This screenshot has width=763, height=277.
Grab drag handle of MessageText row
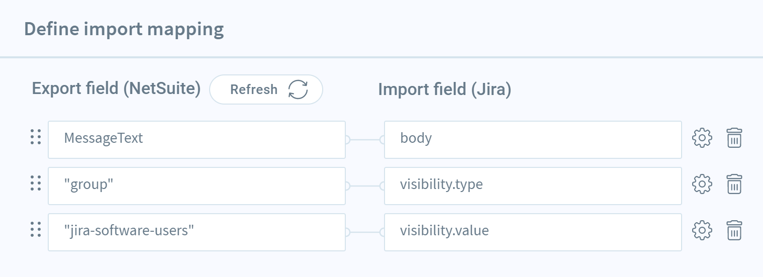(35, 137)
